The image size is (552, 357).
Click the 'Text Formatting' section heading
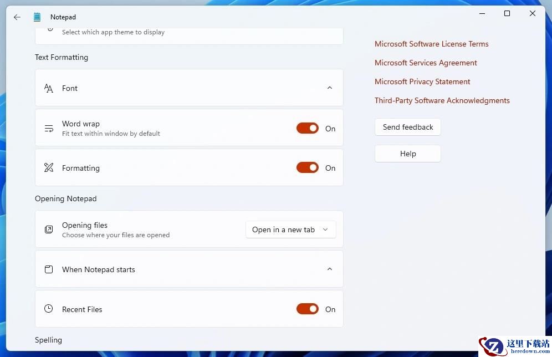click(62, 58)
